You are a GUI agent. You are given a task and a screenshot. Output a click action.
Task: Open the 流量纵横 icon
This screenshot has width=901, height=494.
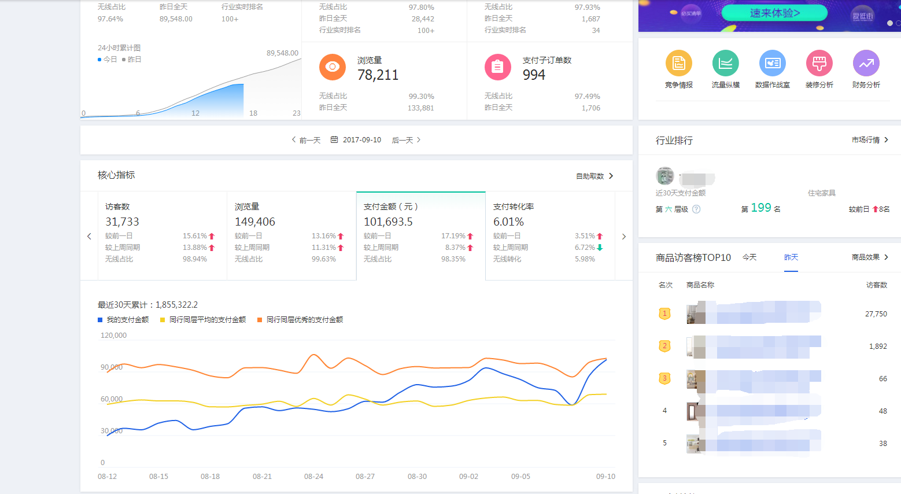point(725,64)
